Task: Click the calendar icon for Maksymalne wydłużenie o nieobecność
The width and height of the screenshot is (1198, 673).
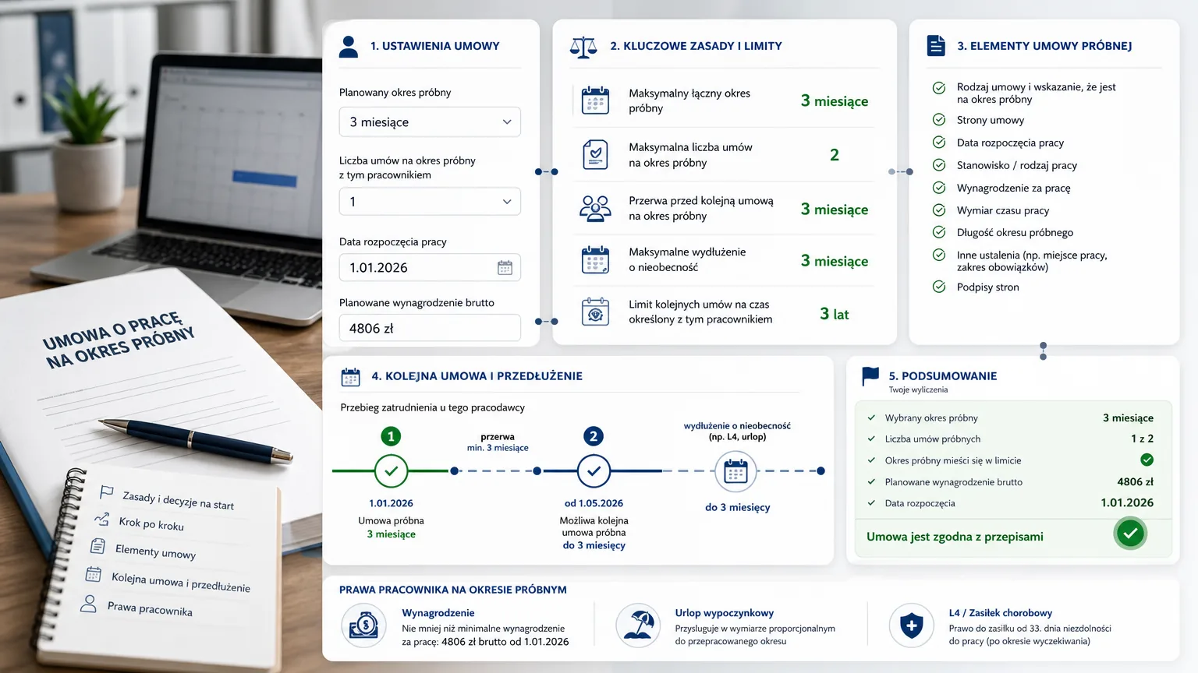Action: [595, 259]
